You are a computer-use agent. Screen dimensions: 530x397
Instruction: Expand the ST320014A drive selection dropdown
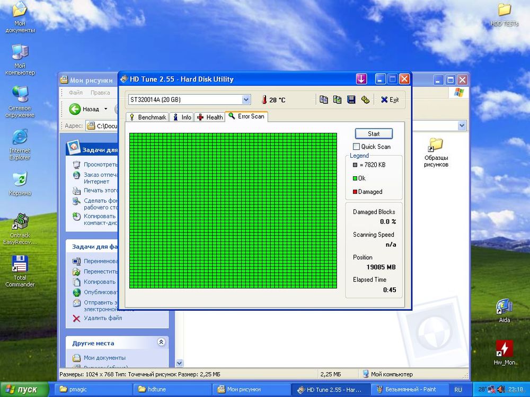(x=246, y=100)
